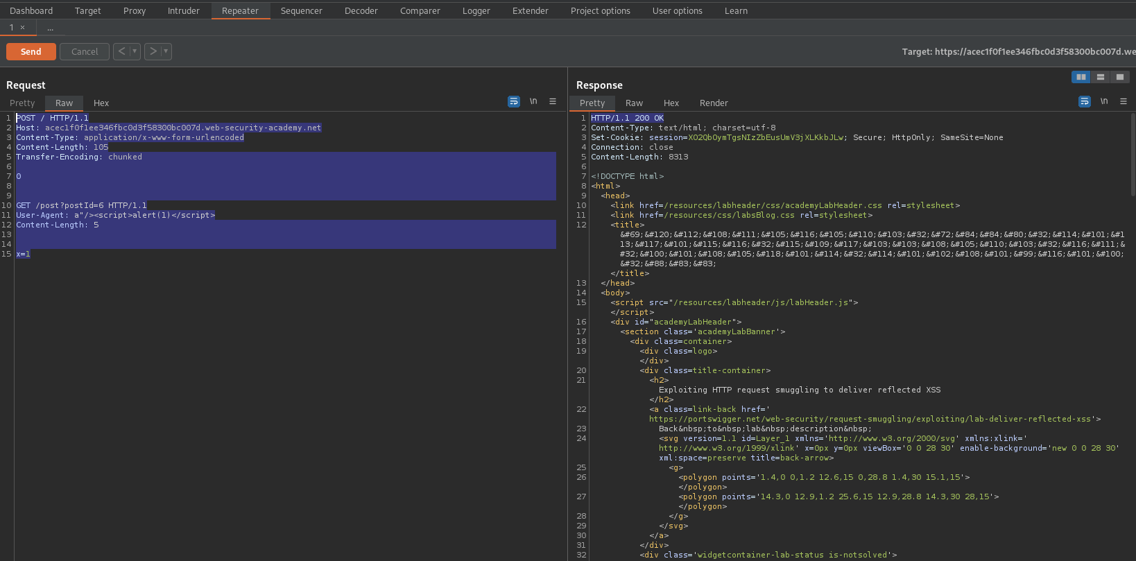
Task: Click the Target URL label
Action: pyautogui.click(x=1018, y=51)
